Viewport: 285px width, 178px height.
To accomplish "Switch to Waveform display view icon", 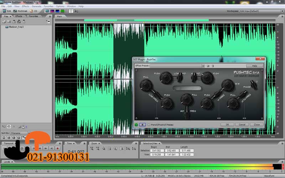I will click(47, 11).
